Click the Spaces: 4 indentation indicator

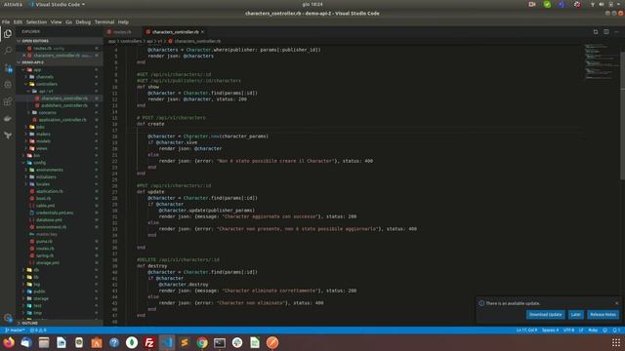(550, 331)
